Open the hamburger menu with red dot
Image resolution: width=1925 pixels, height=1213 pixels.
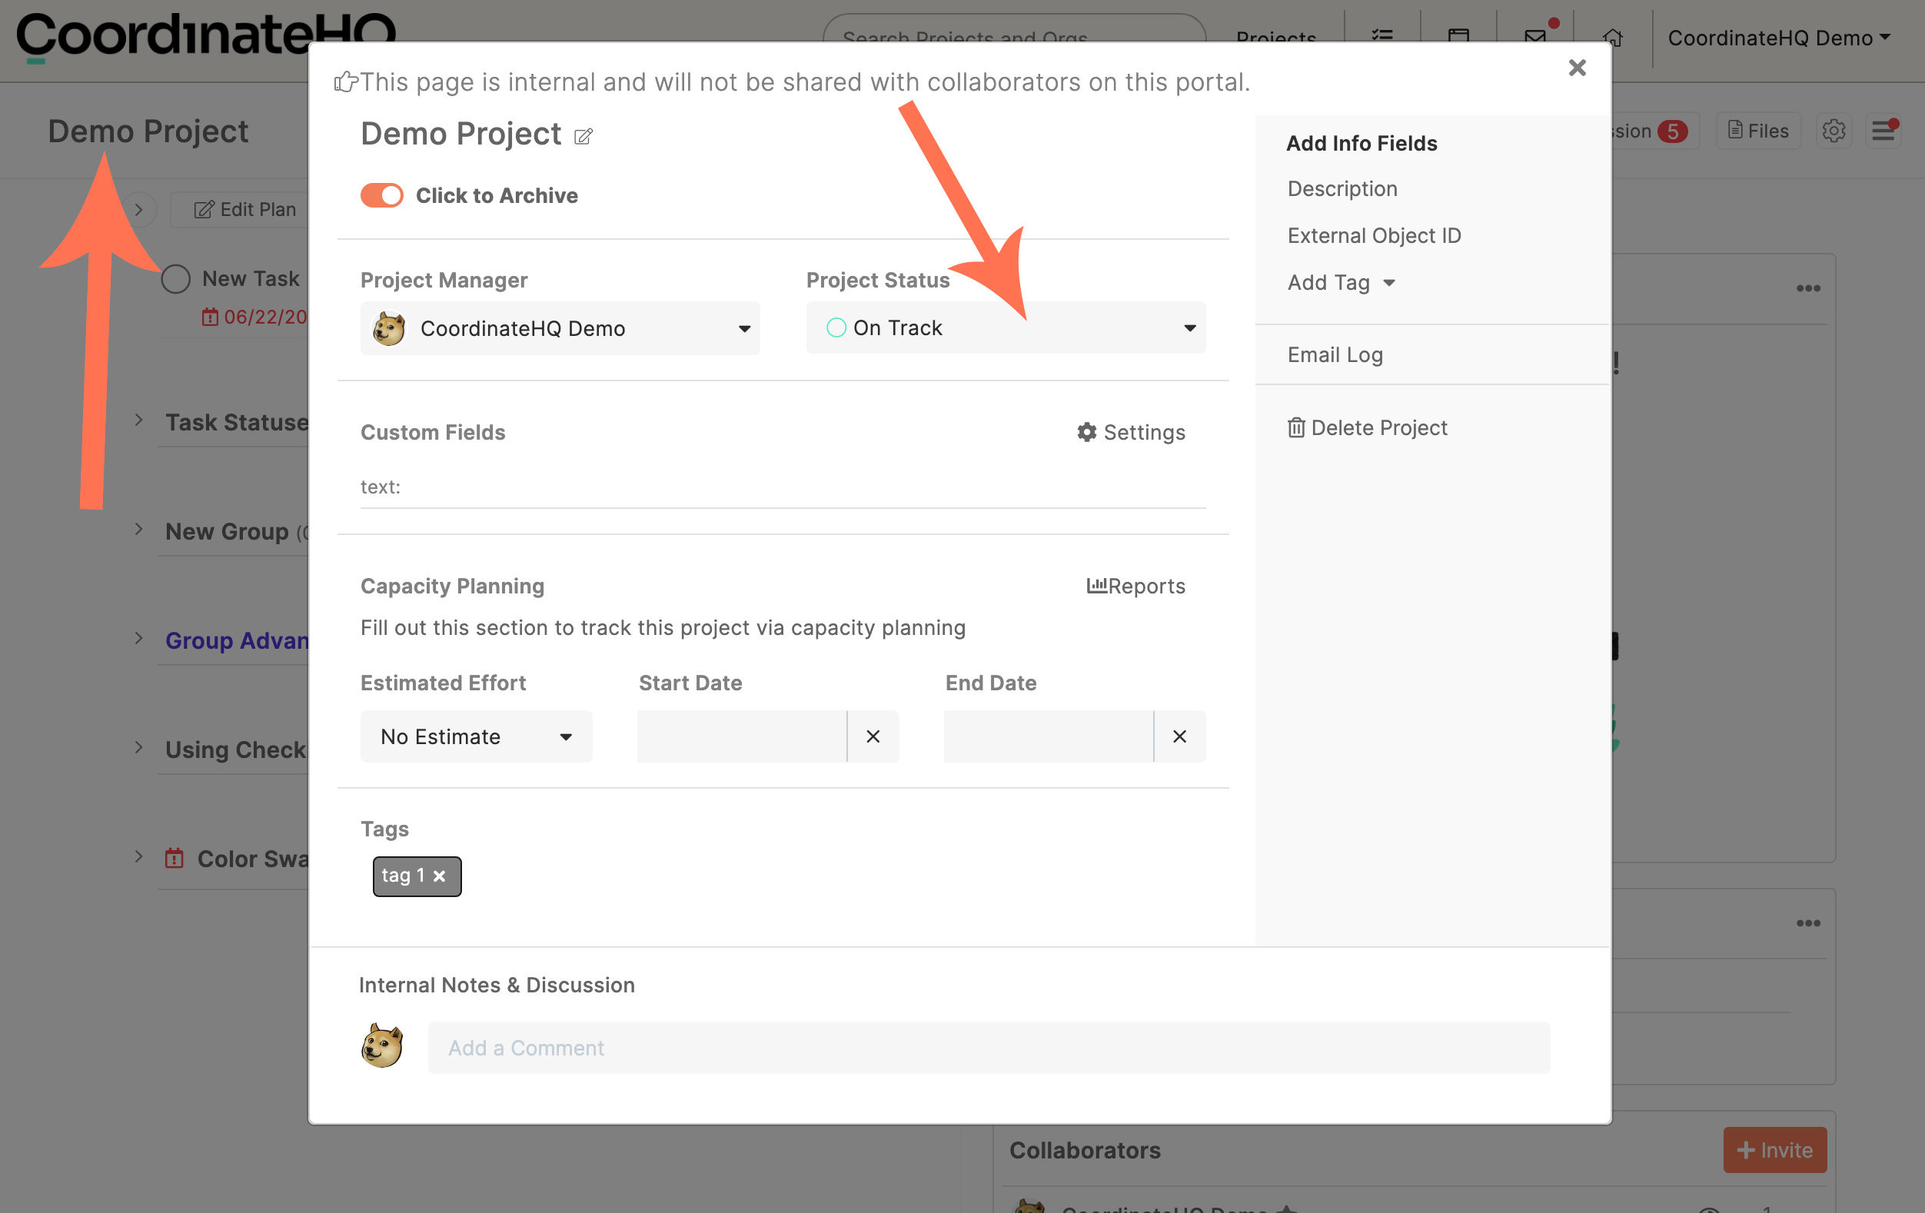(x=1883, y=130)
